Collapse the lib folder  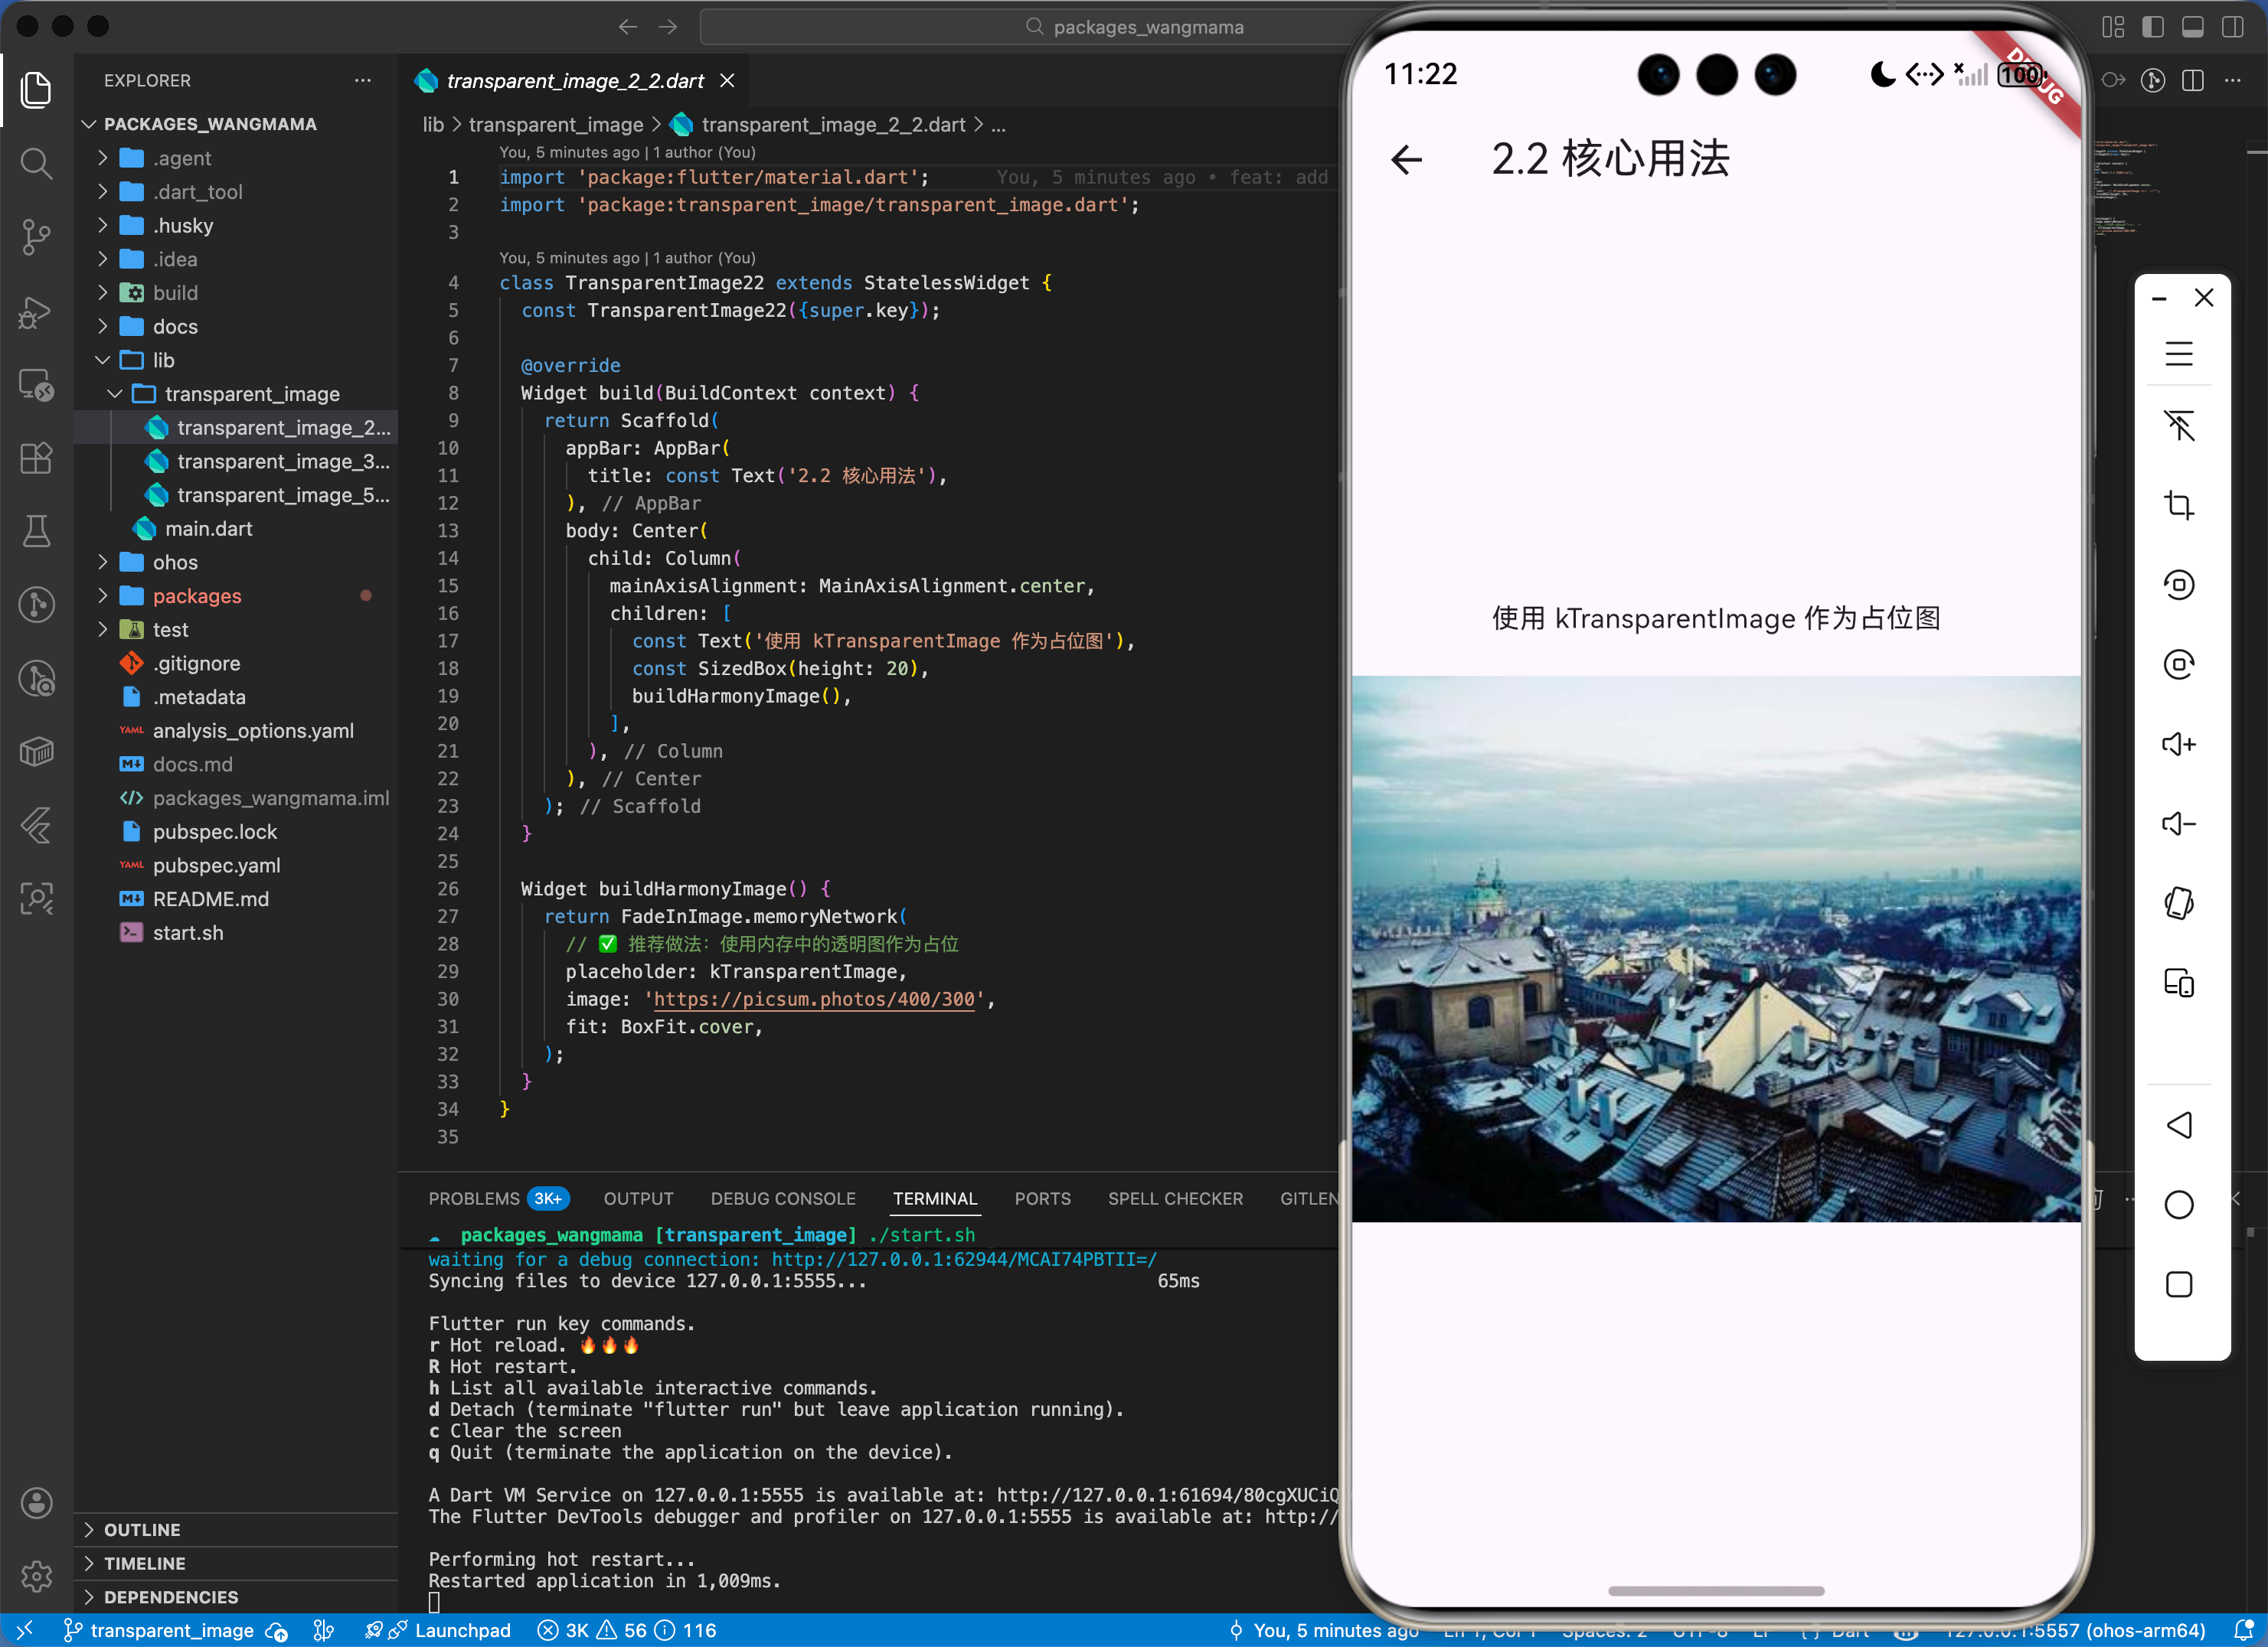point(163,360)
